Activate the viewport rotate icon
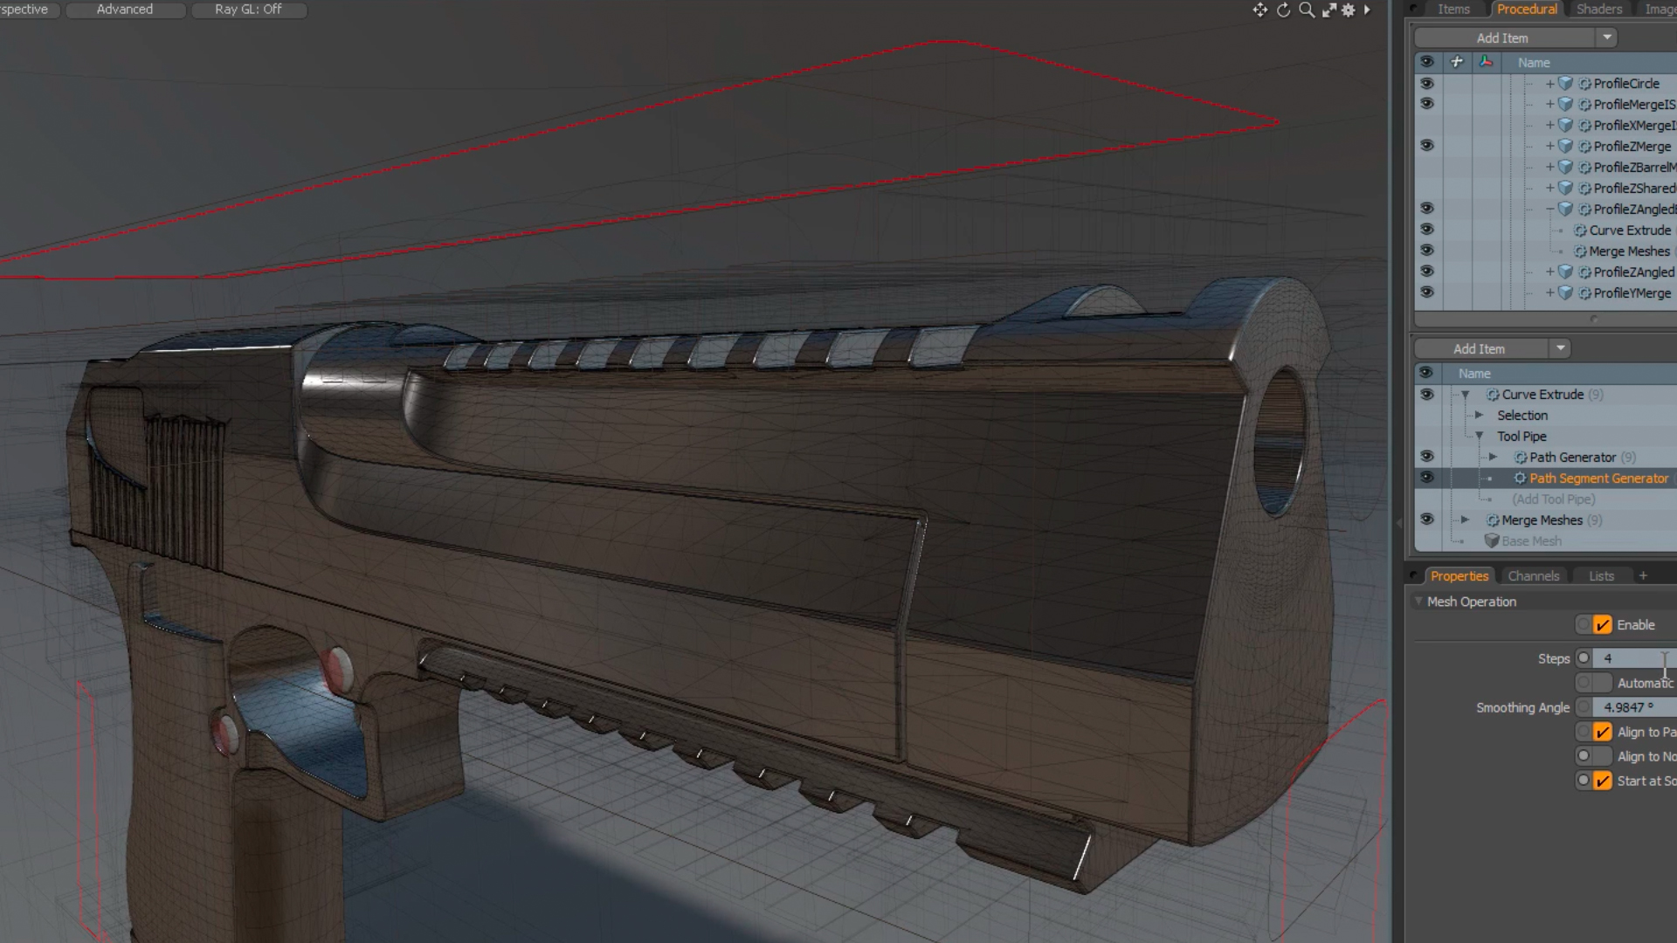Viewport: 1677px width, 943px height. pyautogui.click(x=1283, y=10)
